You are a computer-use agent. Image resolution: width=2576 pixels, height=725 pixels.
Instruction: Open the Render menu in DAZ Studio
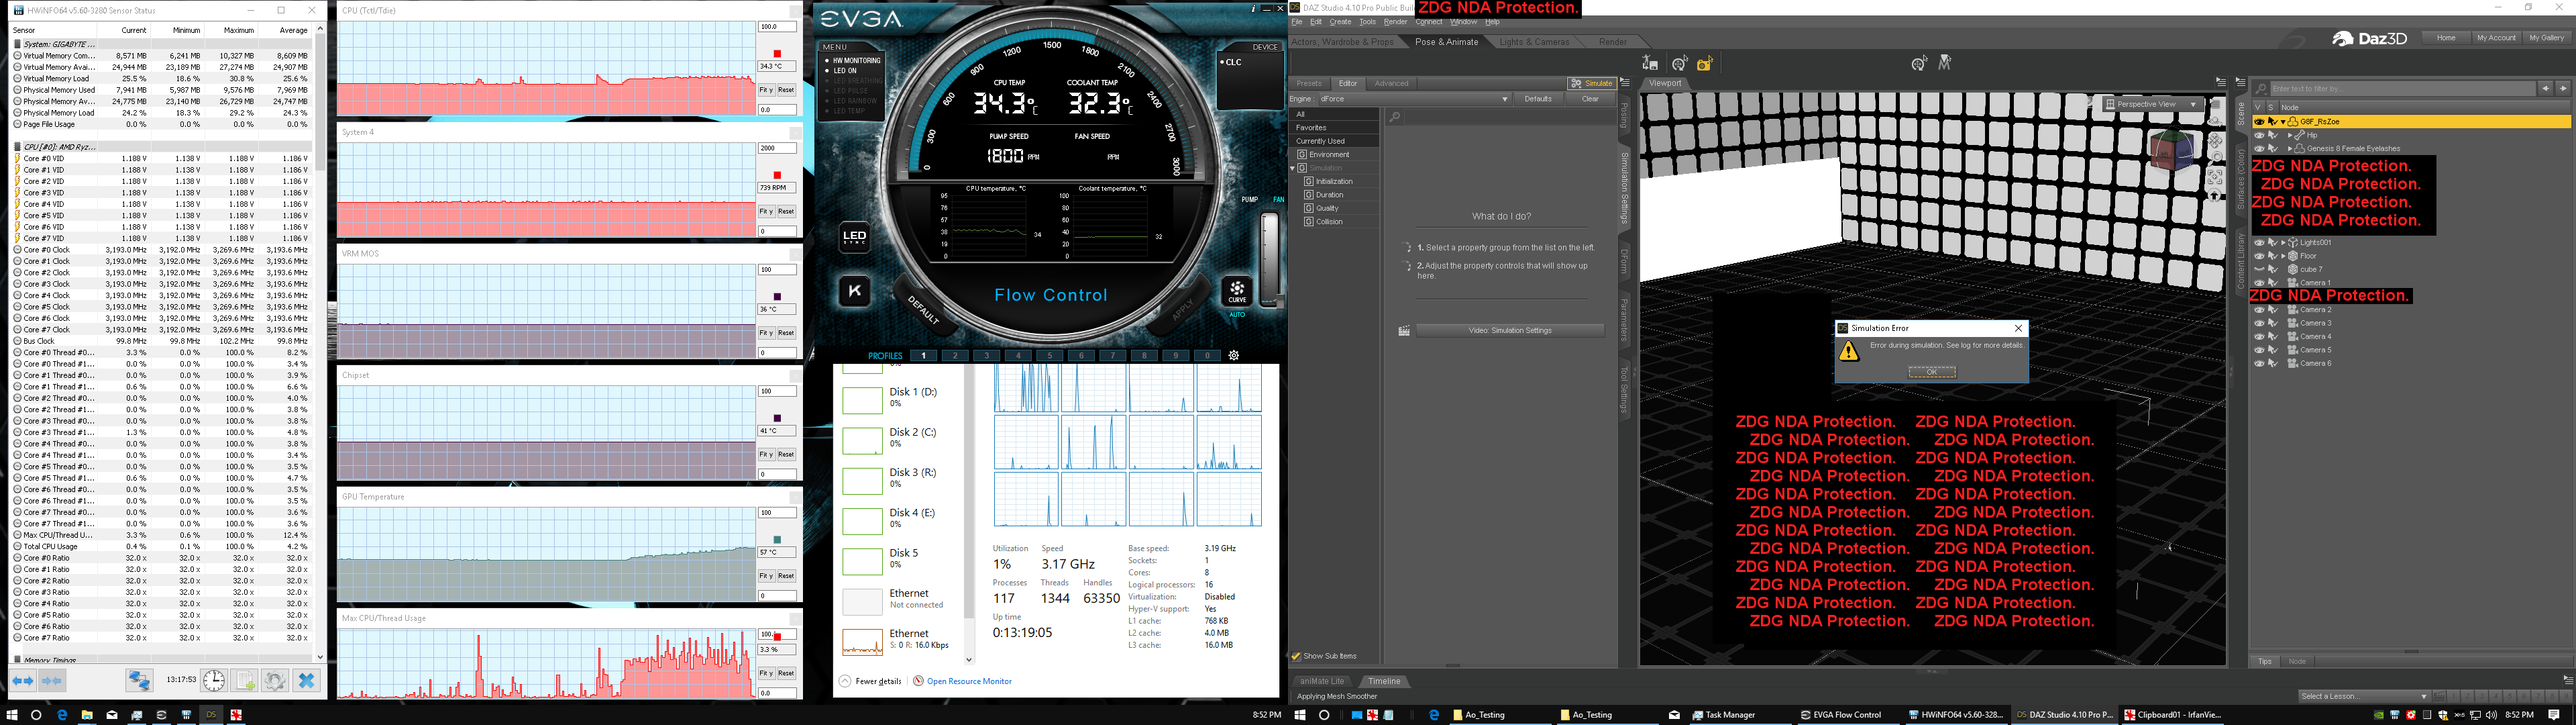(1395, 22)
